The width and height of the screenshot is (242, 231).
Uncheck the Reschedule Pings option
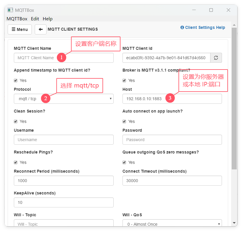(x=16, y=162)
